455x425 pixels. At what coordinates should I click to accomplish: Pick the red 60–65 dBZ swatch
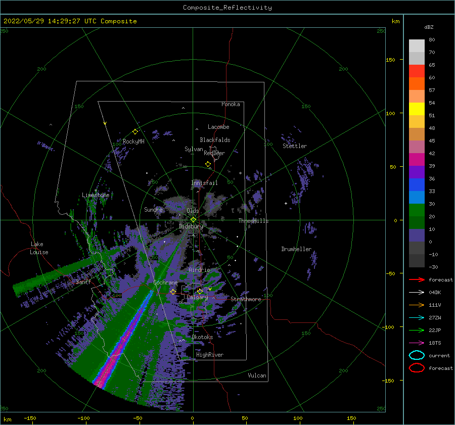point(417,71)
